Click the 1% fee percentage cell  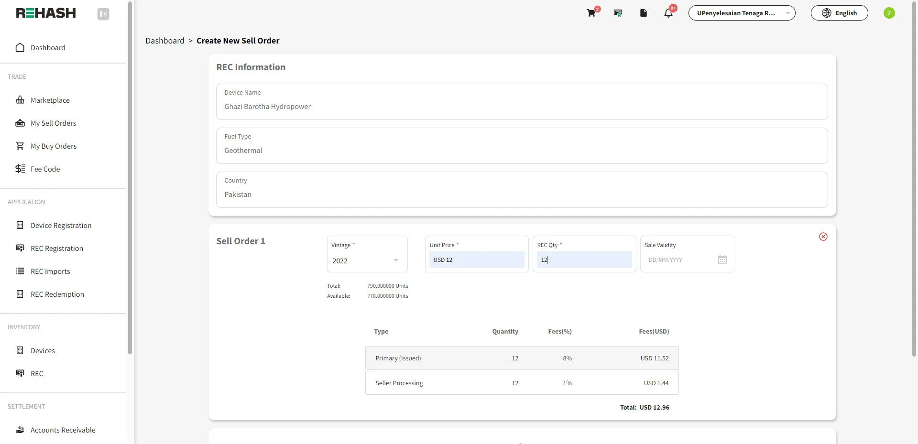pyautogui.click(x=567, y=383)
